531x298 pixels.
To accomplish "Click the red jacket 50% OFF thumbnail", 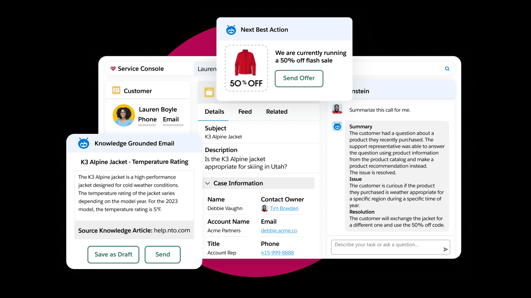I will (x=246, y=68).
